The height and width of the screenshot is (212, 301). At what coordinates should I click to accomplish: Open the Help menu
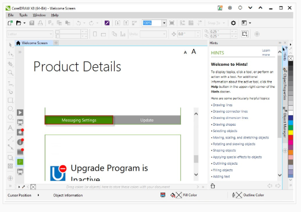(55, 15)
